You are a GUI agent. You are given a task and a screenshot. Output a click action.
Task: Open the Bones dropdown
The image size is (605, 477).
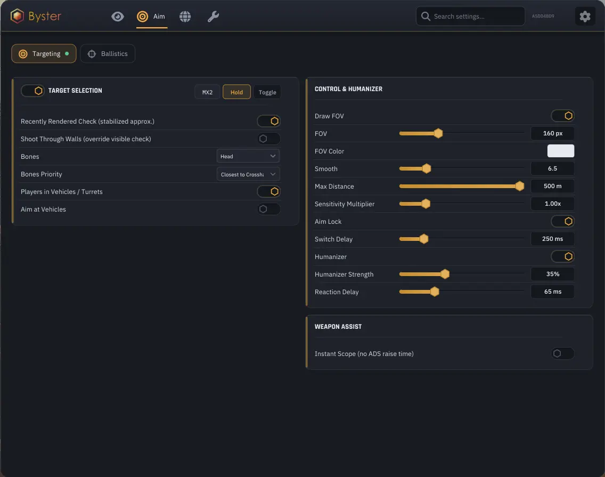(x=248, y=156)
